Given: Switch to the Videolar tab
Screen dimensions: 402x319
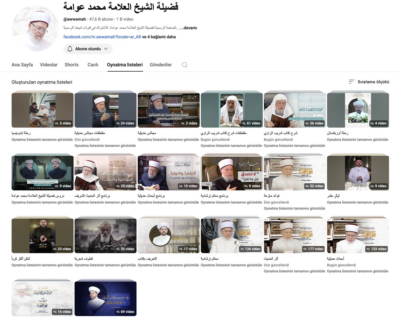Looking at the screenshot, I should [x=49, y=65].
